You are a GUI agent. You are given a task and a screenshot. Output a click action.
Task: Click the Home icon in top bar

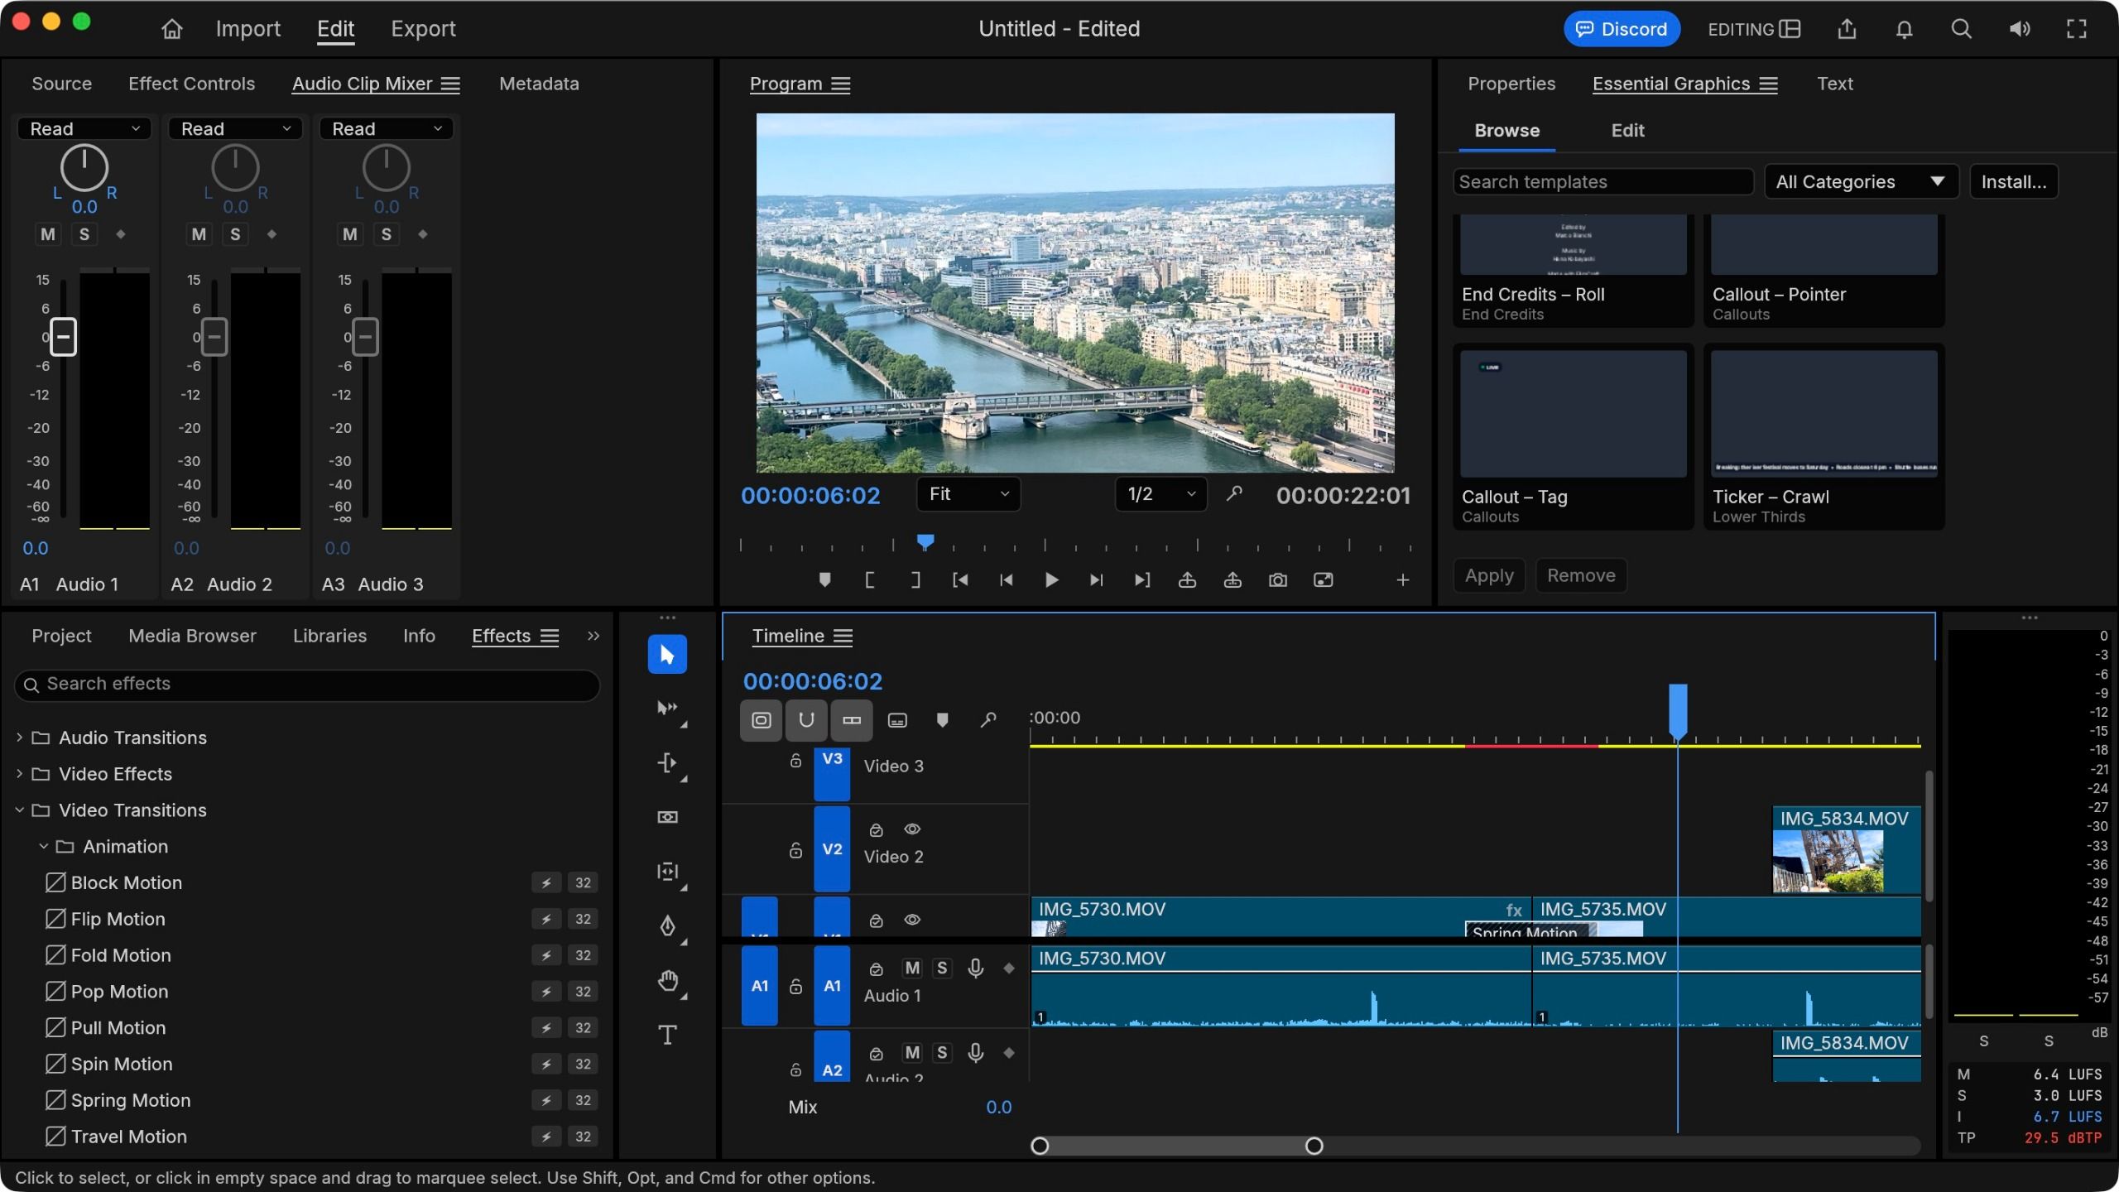click(x=171, y=29)
